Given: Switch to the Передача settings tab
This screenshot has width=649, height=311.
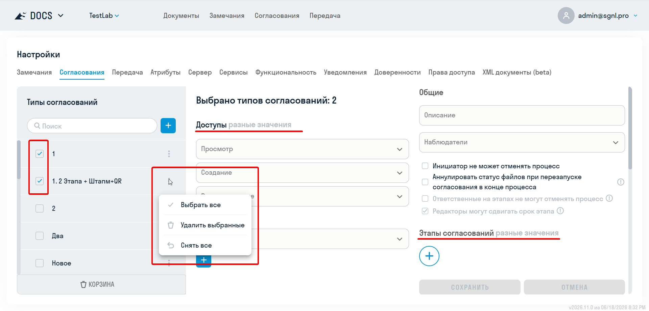Looking at the screenshot, I should (x=127, y=72).
